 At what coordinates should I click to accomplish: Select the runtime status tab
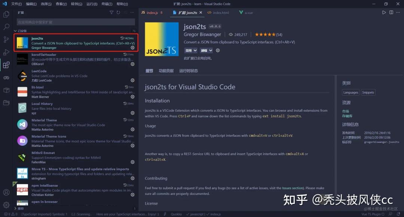pyautogui.click(x=188, y=71)
